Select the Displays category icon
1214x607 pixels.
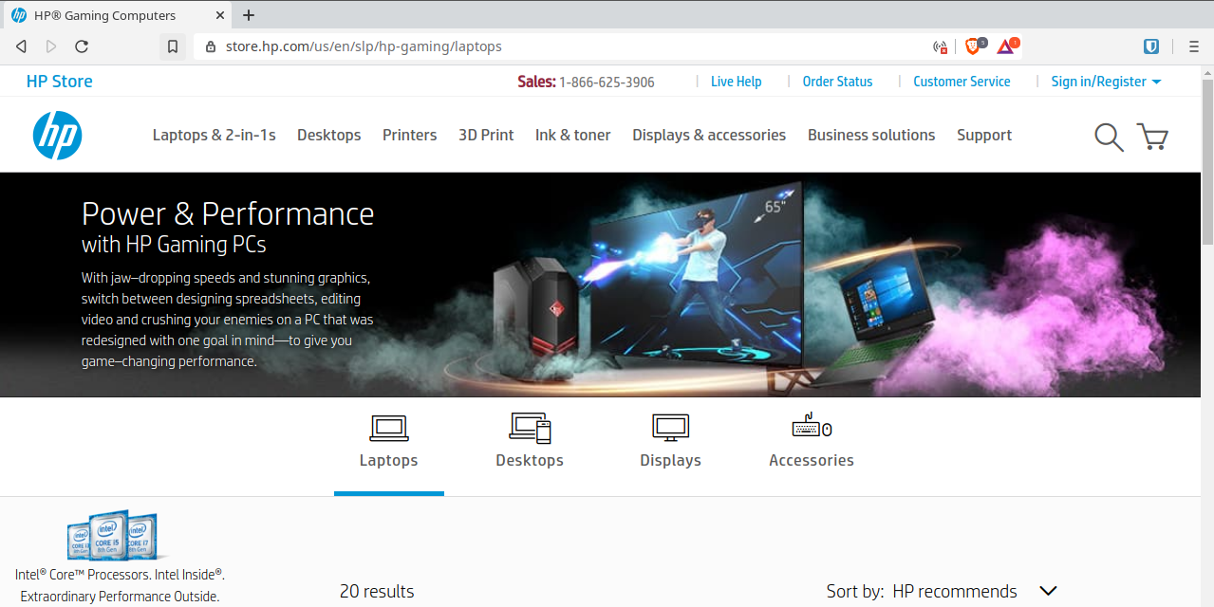coord(670,428)
